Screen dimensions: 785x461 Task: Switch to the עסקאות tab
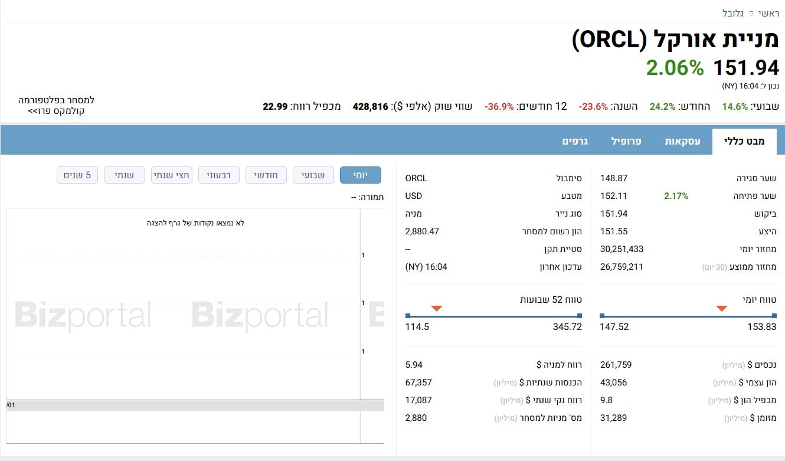click(683, 142)
